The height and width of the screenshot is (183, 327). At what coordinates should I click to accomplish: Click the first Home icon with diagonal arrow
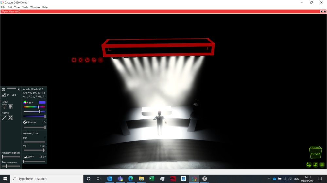4,118
